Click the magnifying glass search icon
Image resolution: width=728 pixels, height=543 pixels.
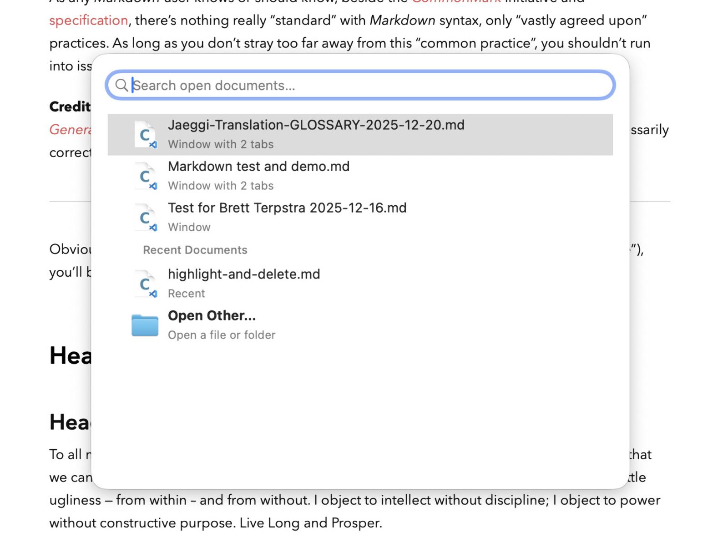coord(121,85)
